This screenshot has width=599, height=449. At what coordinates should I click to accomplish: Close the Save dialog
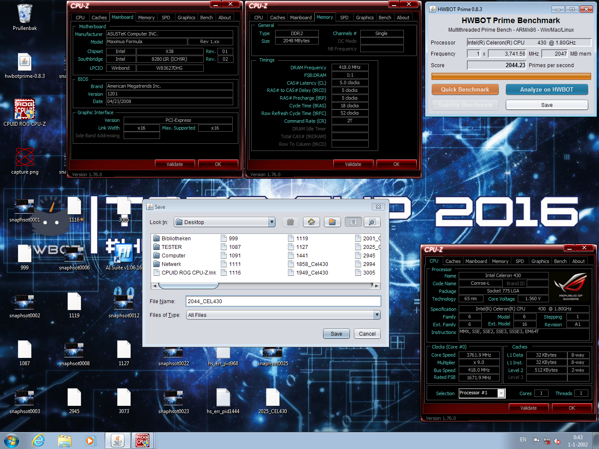[x=378, y=207]
